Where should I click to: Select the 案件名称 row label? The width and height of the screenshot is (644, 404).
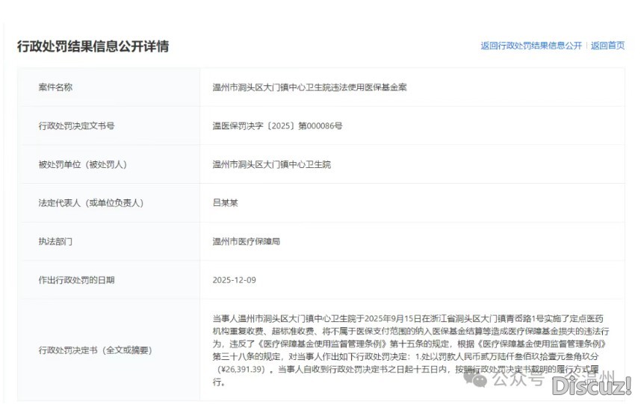tap(55, 87)
